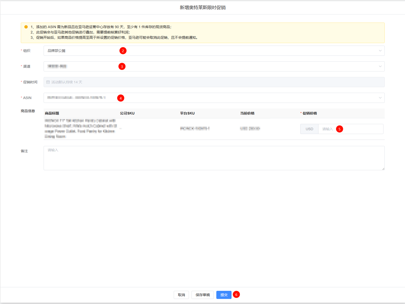Viewport: 405px width, 304px height.
Task: Focus the 促销价格 price input
Action: (360, 129)
